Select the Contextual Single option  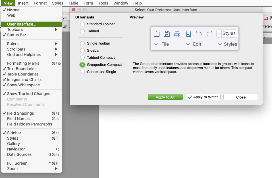(82, 72)
